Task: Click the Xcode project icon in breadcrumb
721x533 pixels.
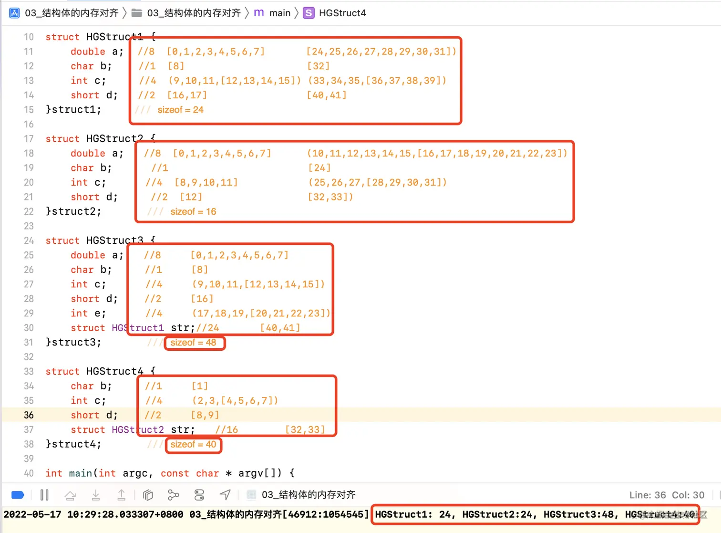Action: 14,13
